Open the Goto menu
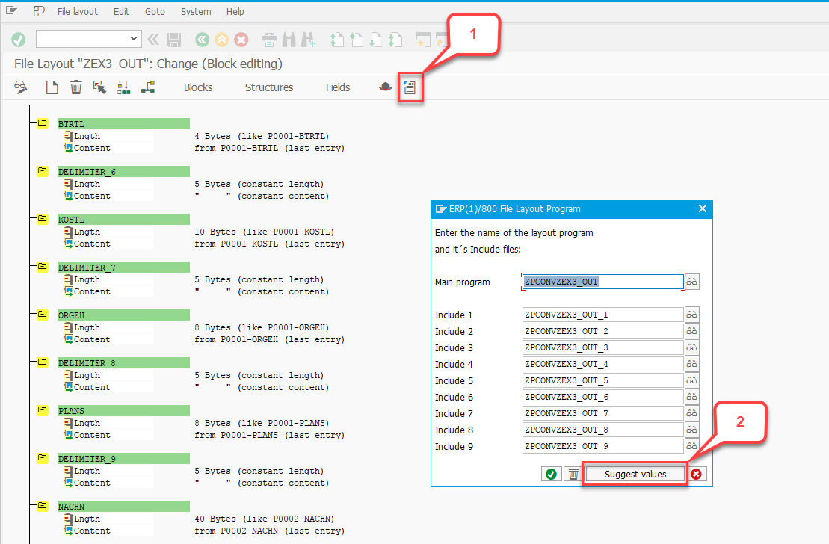This screenshot has width=829, height=544. click(x=155, y=12)
